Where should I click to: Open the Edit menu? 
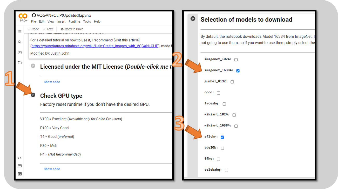pos(42,22)
